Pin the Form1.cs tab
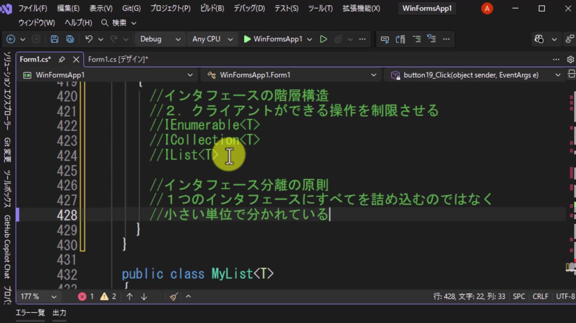The width and height of the screenshot is (576, 323). [x=62, y=59]
